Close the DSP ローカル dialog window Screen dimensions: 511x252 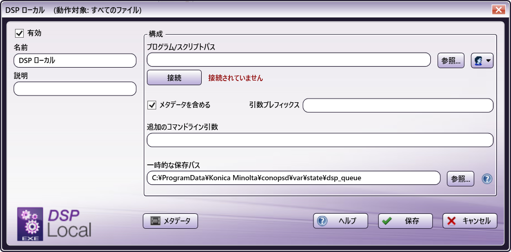(499, 10)
